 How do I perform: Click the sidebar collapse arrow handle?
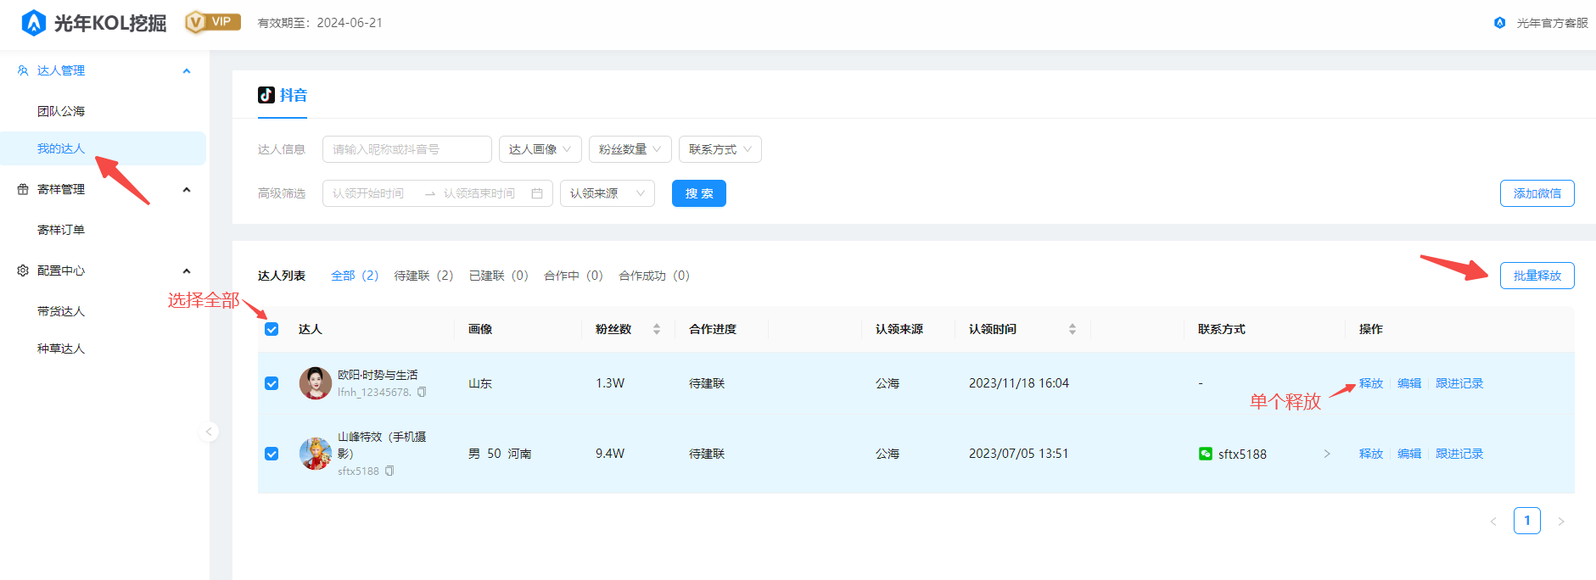pyautogui.click(x=209, y=432)
